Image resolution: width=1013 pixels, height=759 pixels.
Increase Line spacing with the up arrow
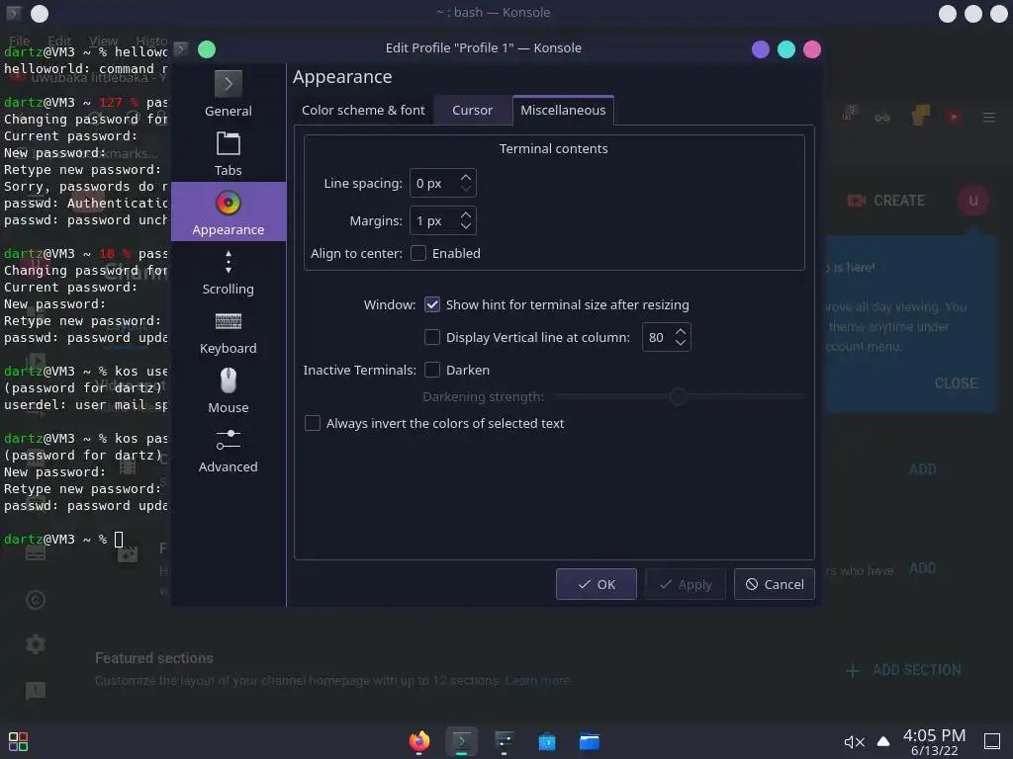pos(466,177)
